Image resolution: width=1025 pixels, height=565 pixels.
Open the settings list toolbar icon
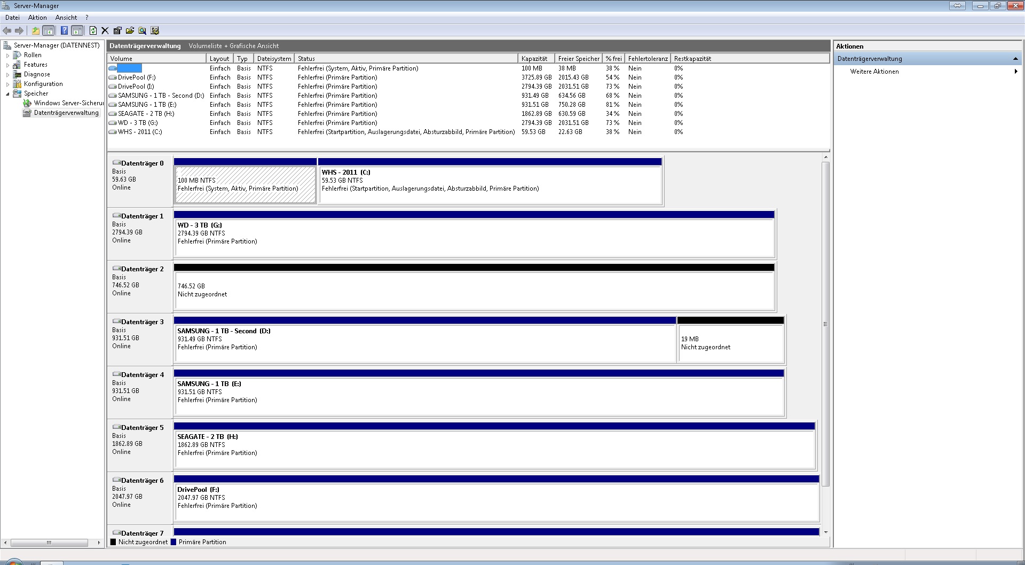[x=155, y=30]
